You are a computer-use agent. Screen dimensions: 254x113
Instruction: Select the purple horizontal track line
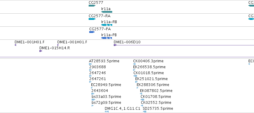[x=127, y=57]
